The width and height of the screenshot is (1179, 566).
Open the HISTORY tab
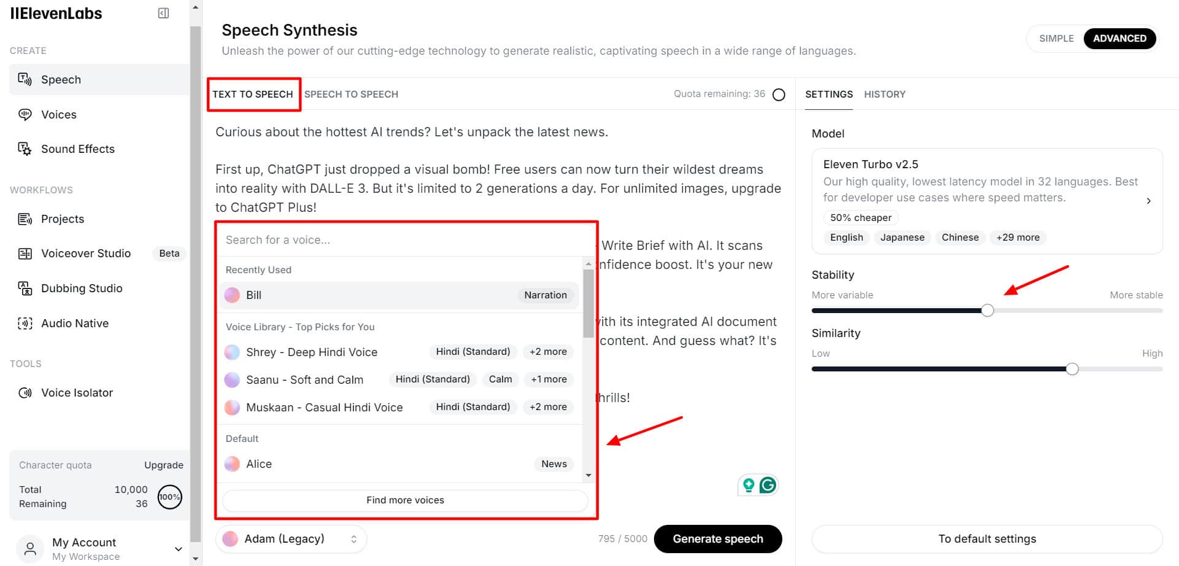884,95
